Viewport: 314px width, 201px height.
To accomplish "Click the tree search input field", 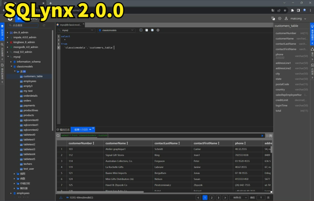I will pos(23,25).
